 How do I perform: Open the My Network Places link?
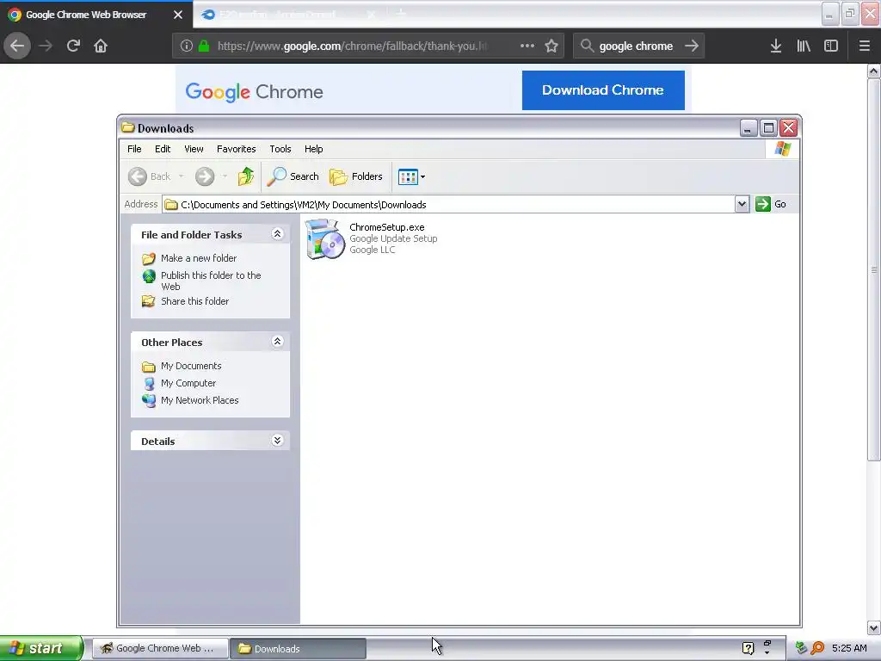pos(200,400)
